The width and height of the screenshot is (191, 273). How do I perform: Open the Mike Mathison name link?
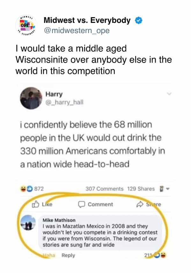(59, 220)
